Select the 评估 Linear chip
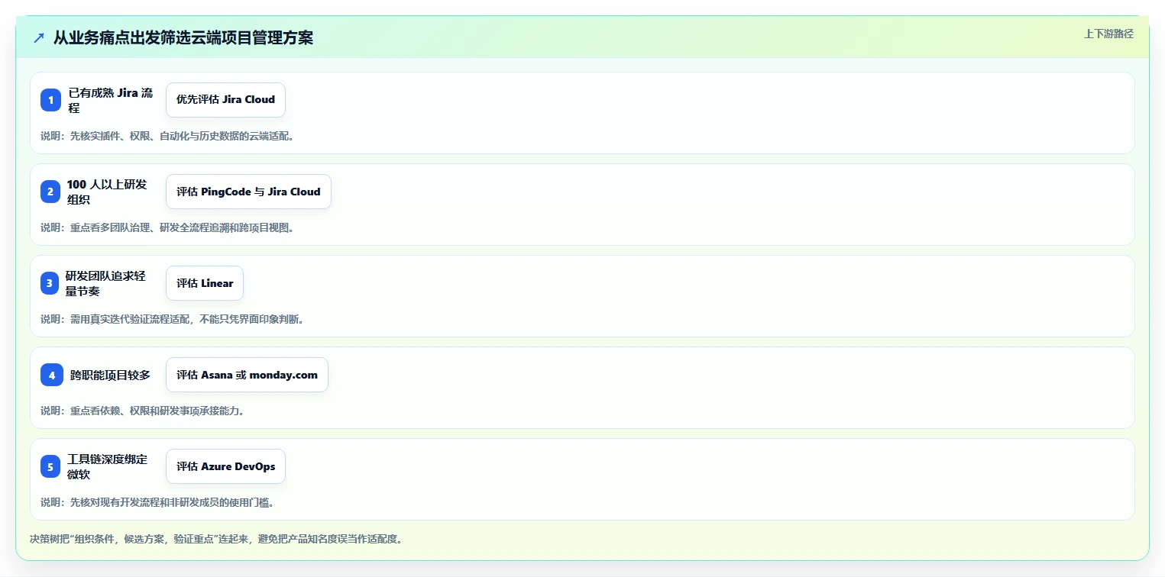Image resolution: width=1165 pixels, height=577 pixels. [205, 283]
